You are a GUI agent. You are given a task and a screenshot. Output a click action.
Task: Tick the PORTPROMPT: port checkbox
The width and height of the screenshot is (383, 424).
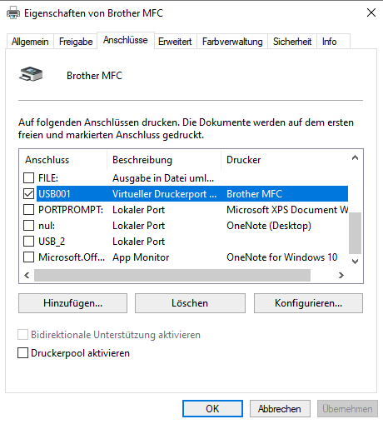click(x=28, y=210)
